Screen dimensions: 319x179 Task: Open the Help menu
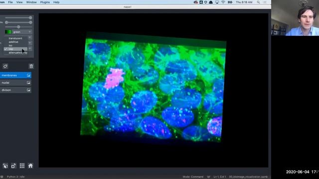[x=56, y=2]
